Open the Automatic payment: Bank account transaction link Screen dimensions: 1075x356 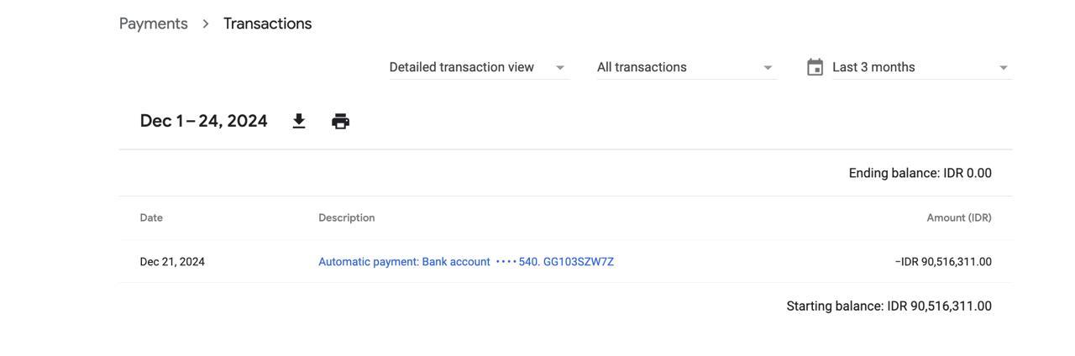coord(466,262)
